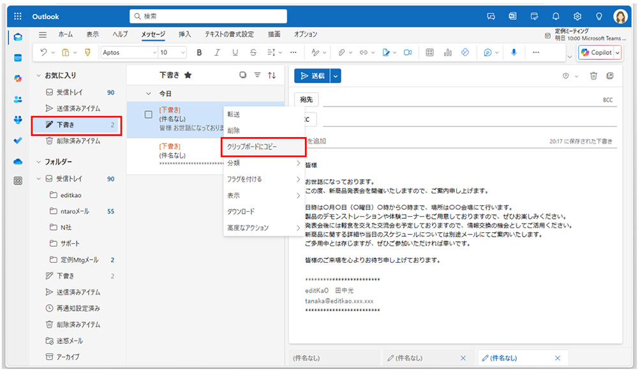Expand the 高度なアクション submenu

coord(264,228)
